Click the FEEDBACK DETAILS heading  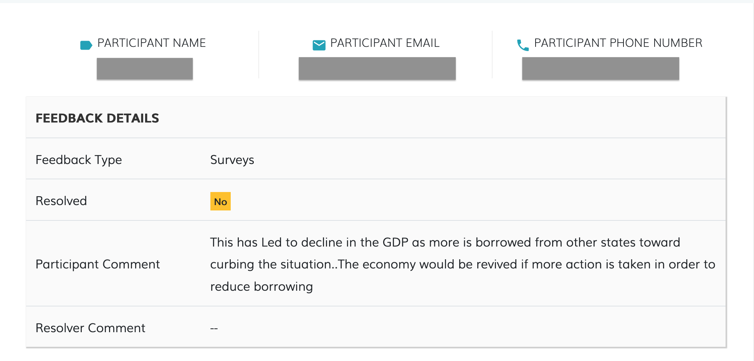click(97, 118)
